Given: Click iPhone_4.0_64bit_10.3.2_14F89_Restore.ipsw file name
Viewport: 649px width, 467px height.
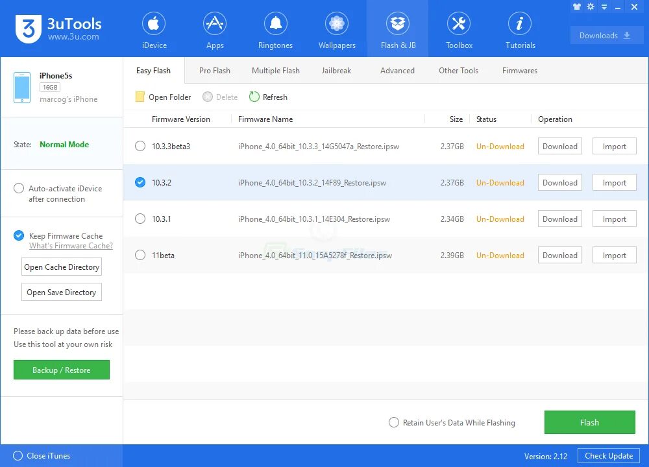Looking at the screenshot, I should (312, 183).
